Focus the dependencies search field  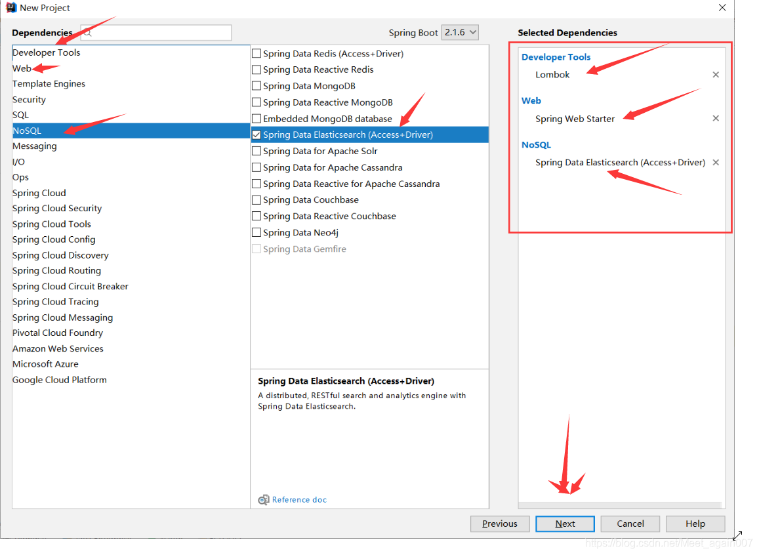pos(156,32)
